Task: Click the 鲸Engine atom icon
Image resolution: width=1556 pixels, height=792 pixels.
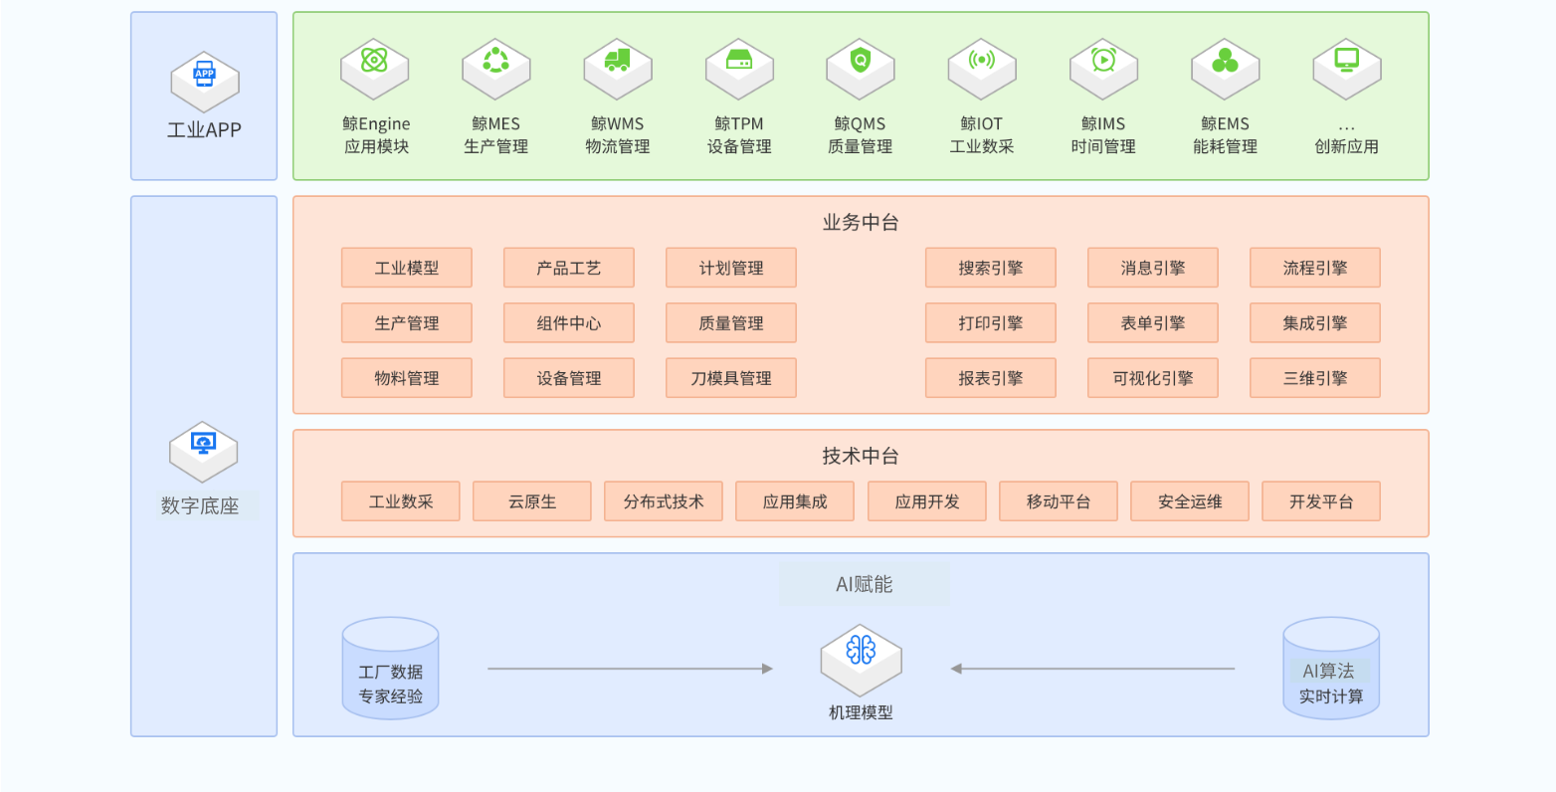Action: point(375,69)
